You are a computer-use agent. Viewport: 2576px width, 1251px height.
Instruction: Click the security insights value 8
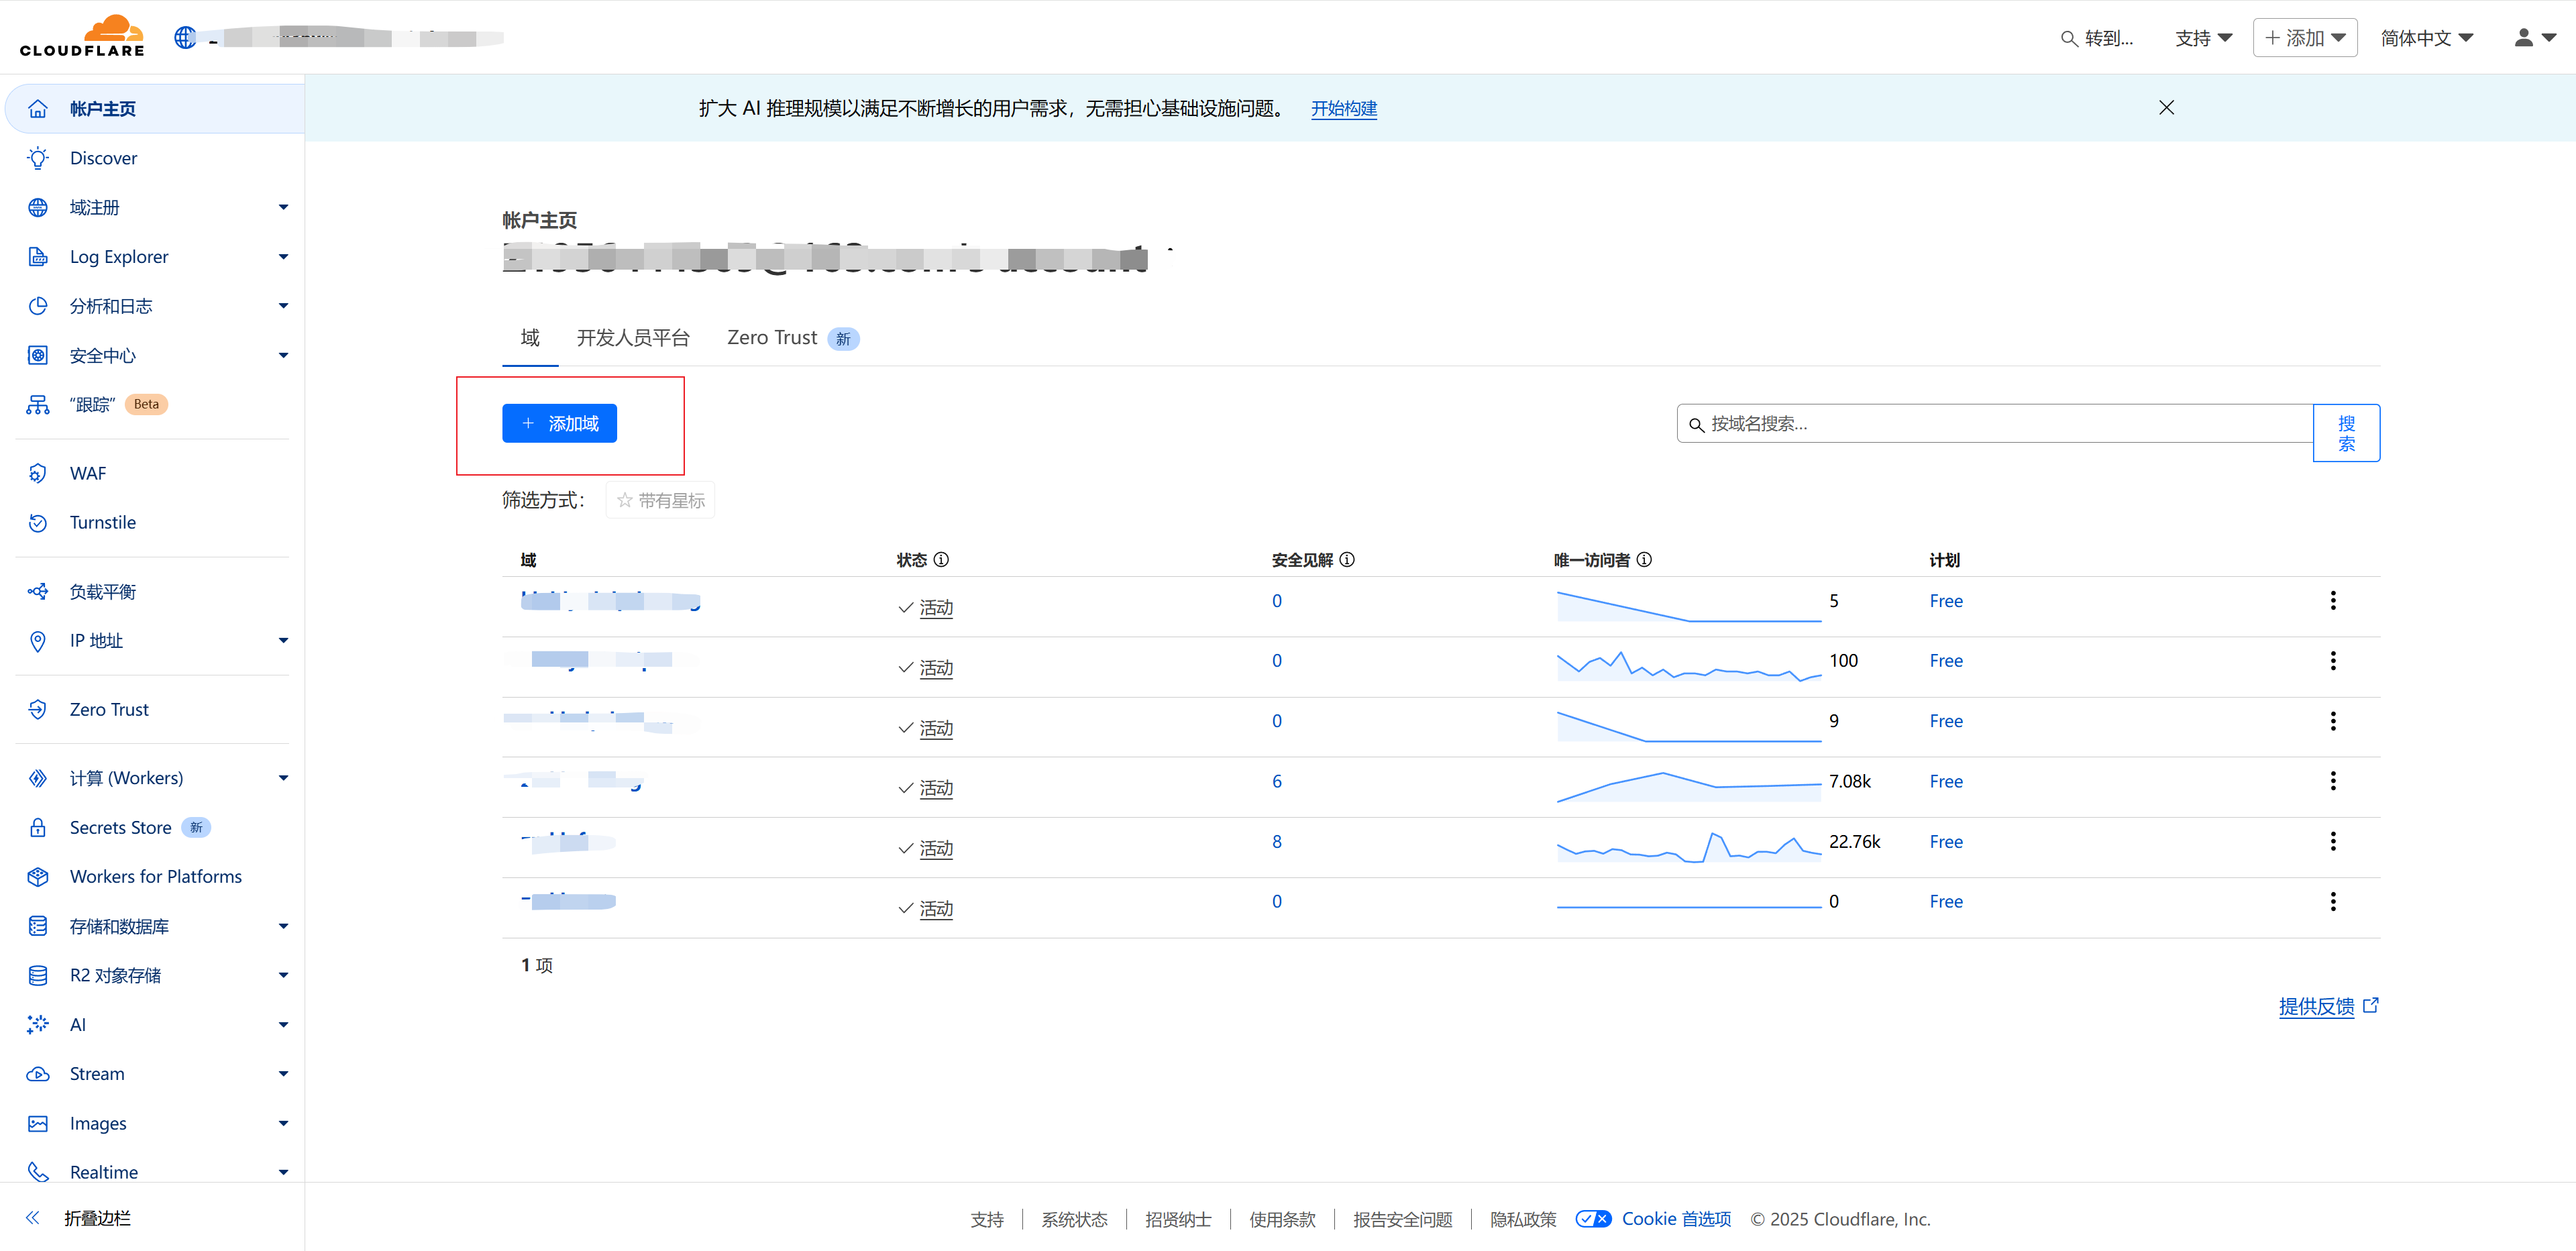tap(1277, 842)
